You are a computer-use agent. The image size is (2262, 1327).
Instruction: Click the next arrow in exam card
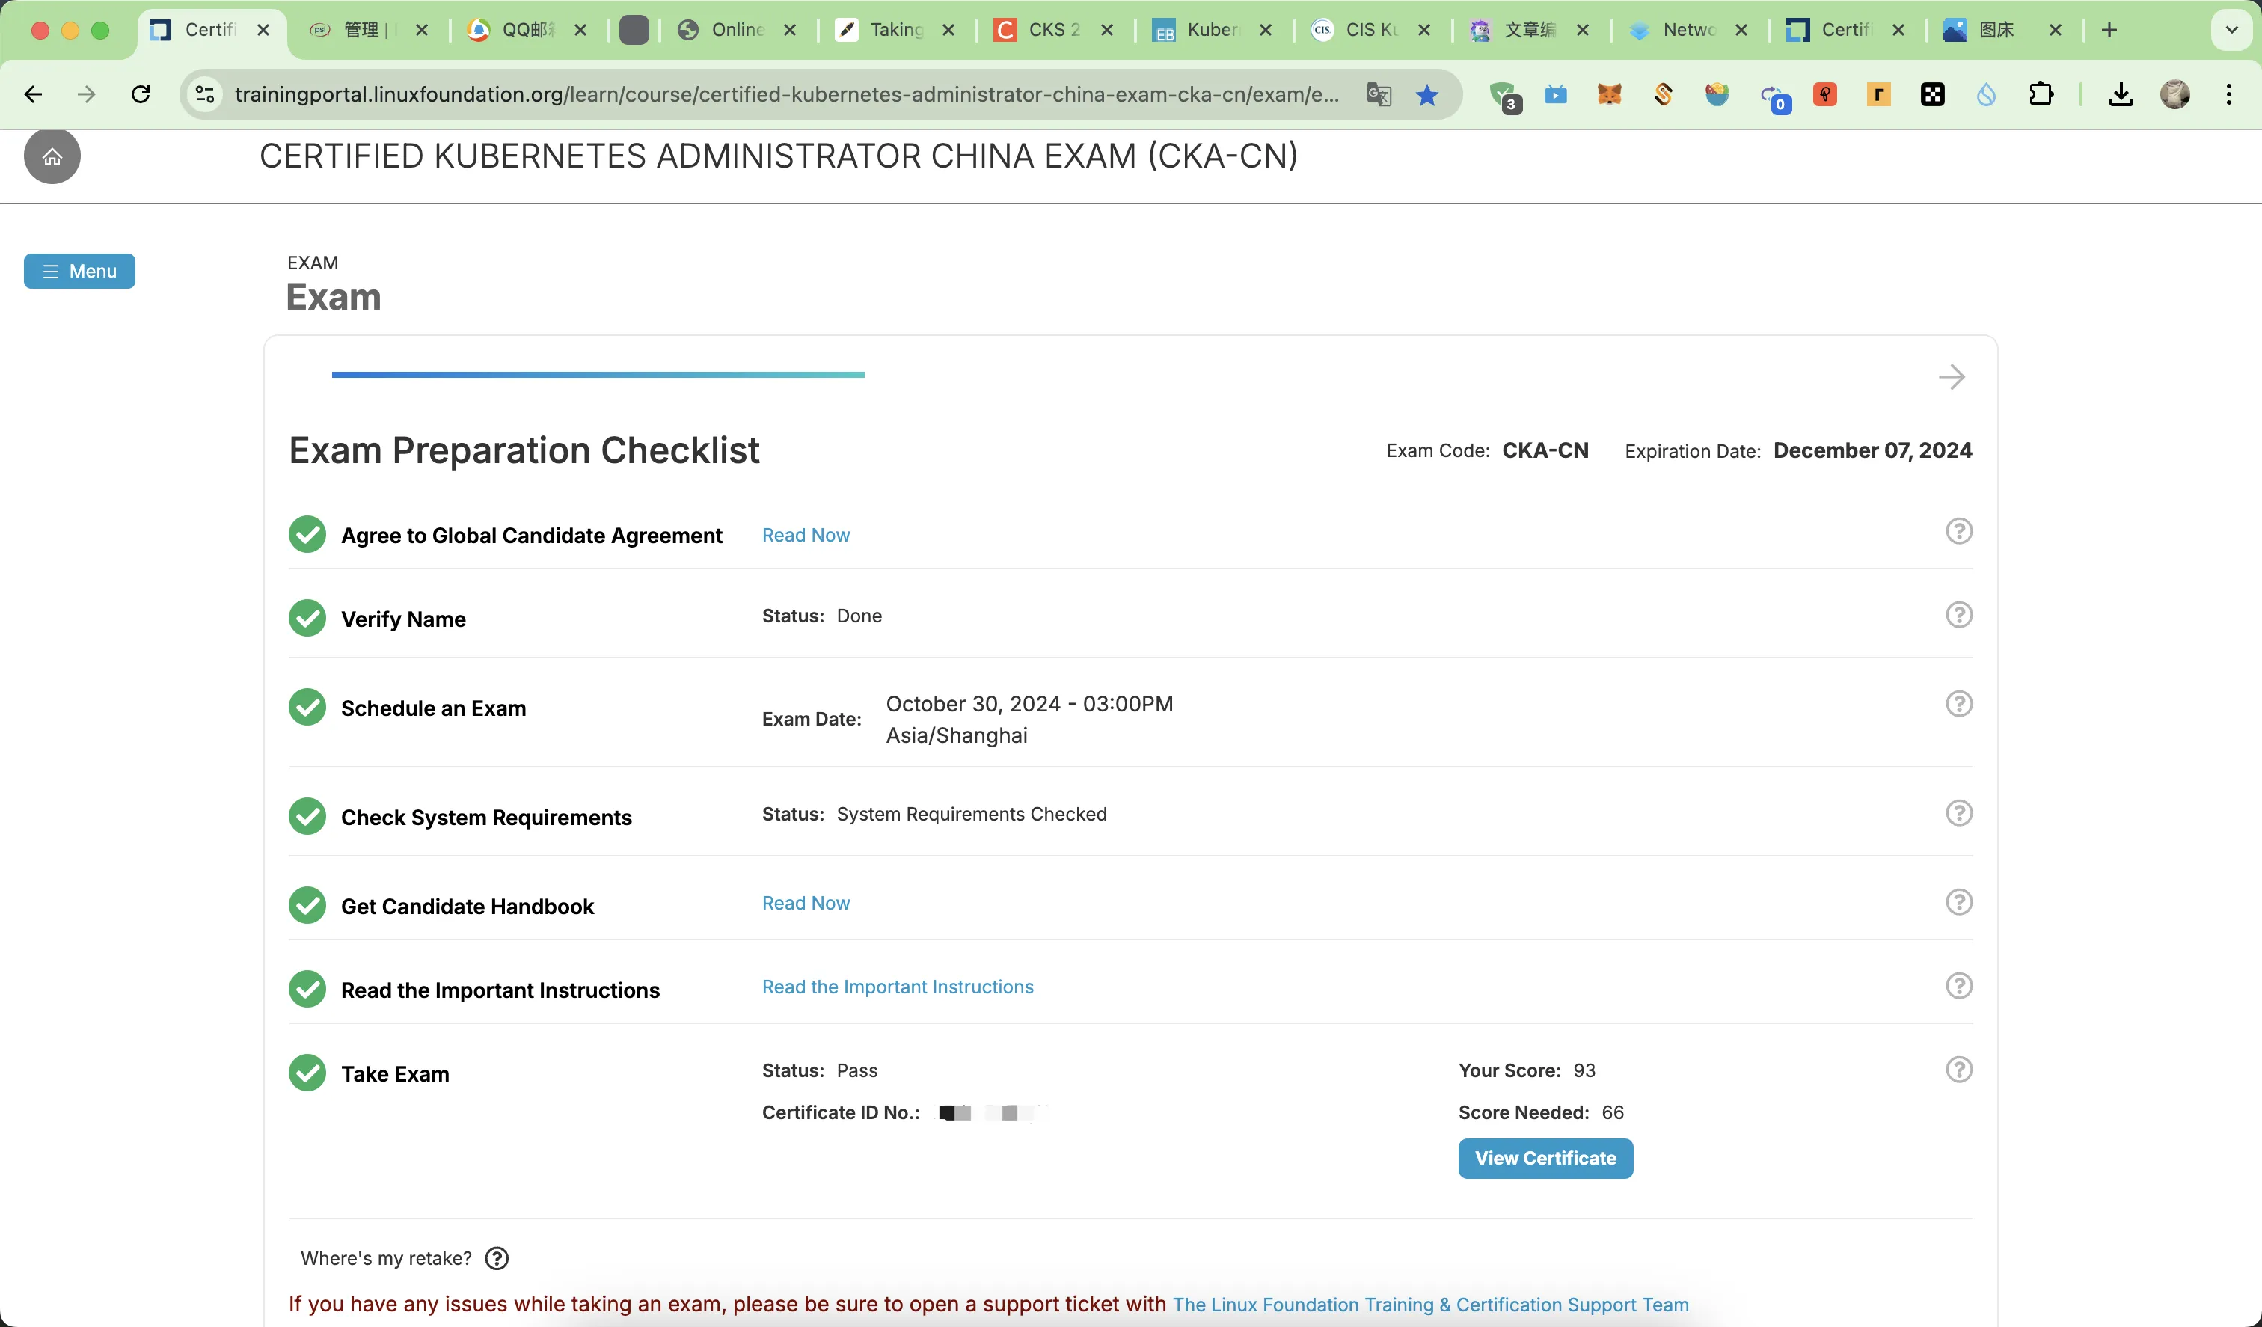point(1952,376)
